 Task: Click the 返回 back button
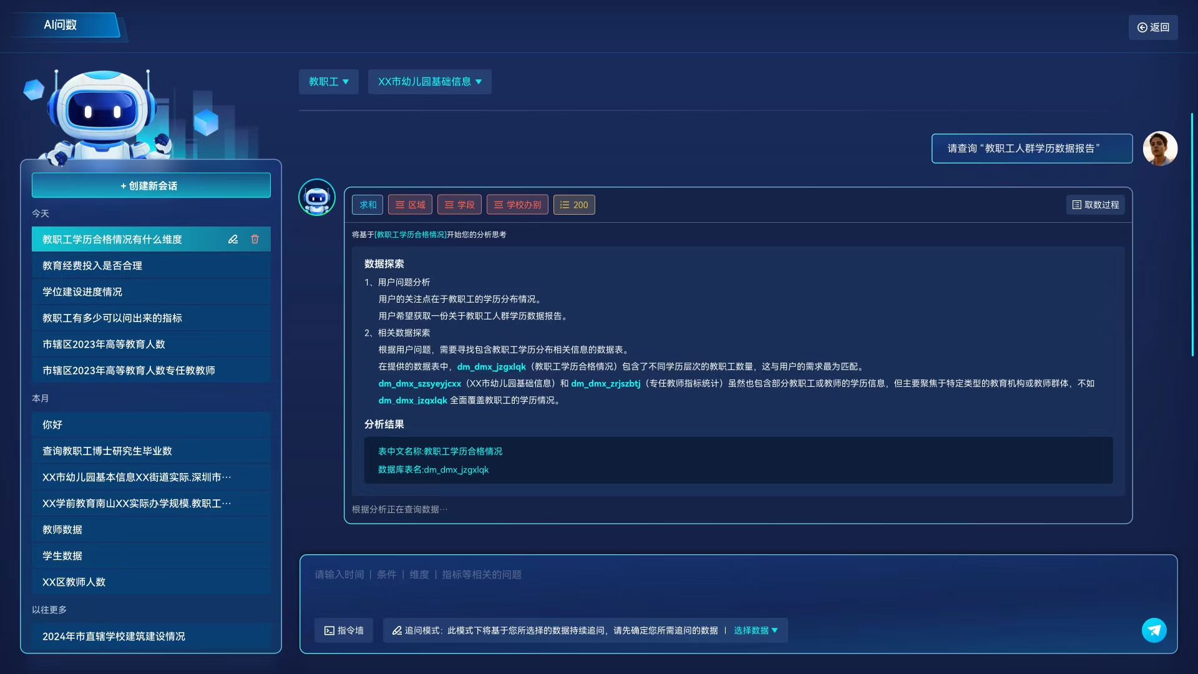coord(1152,27)
